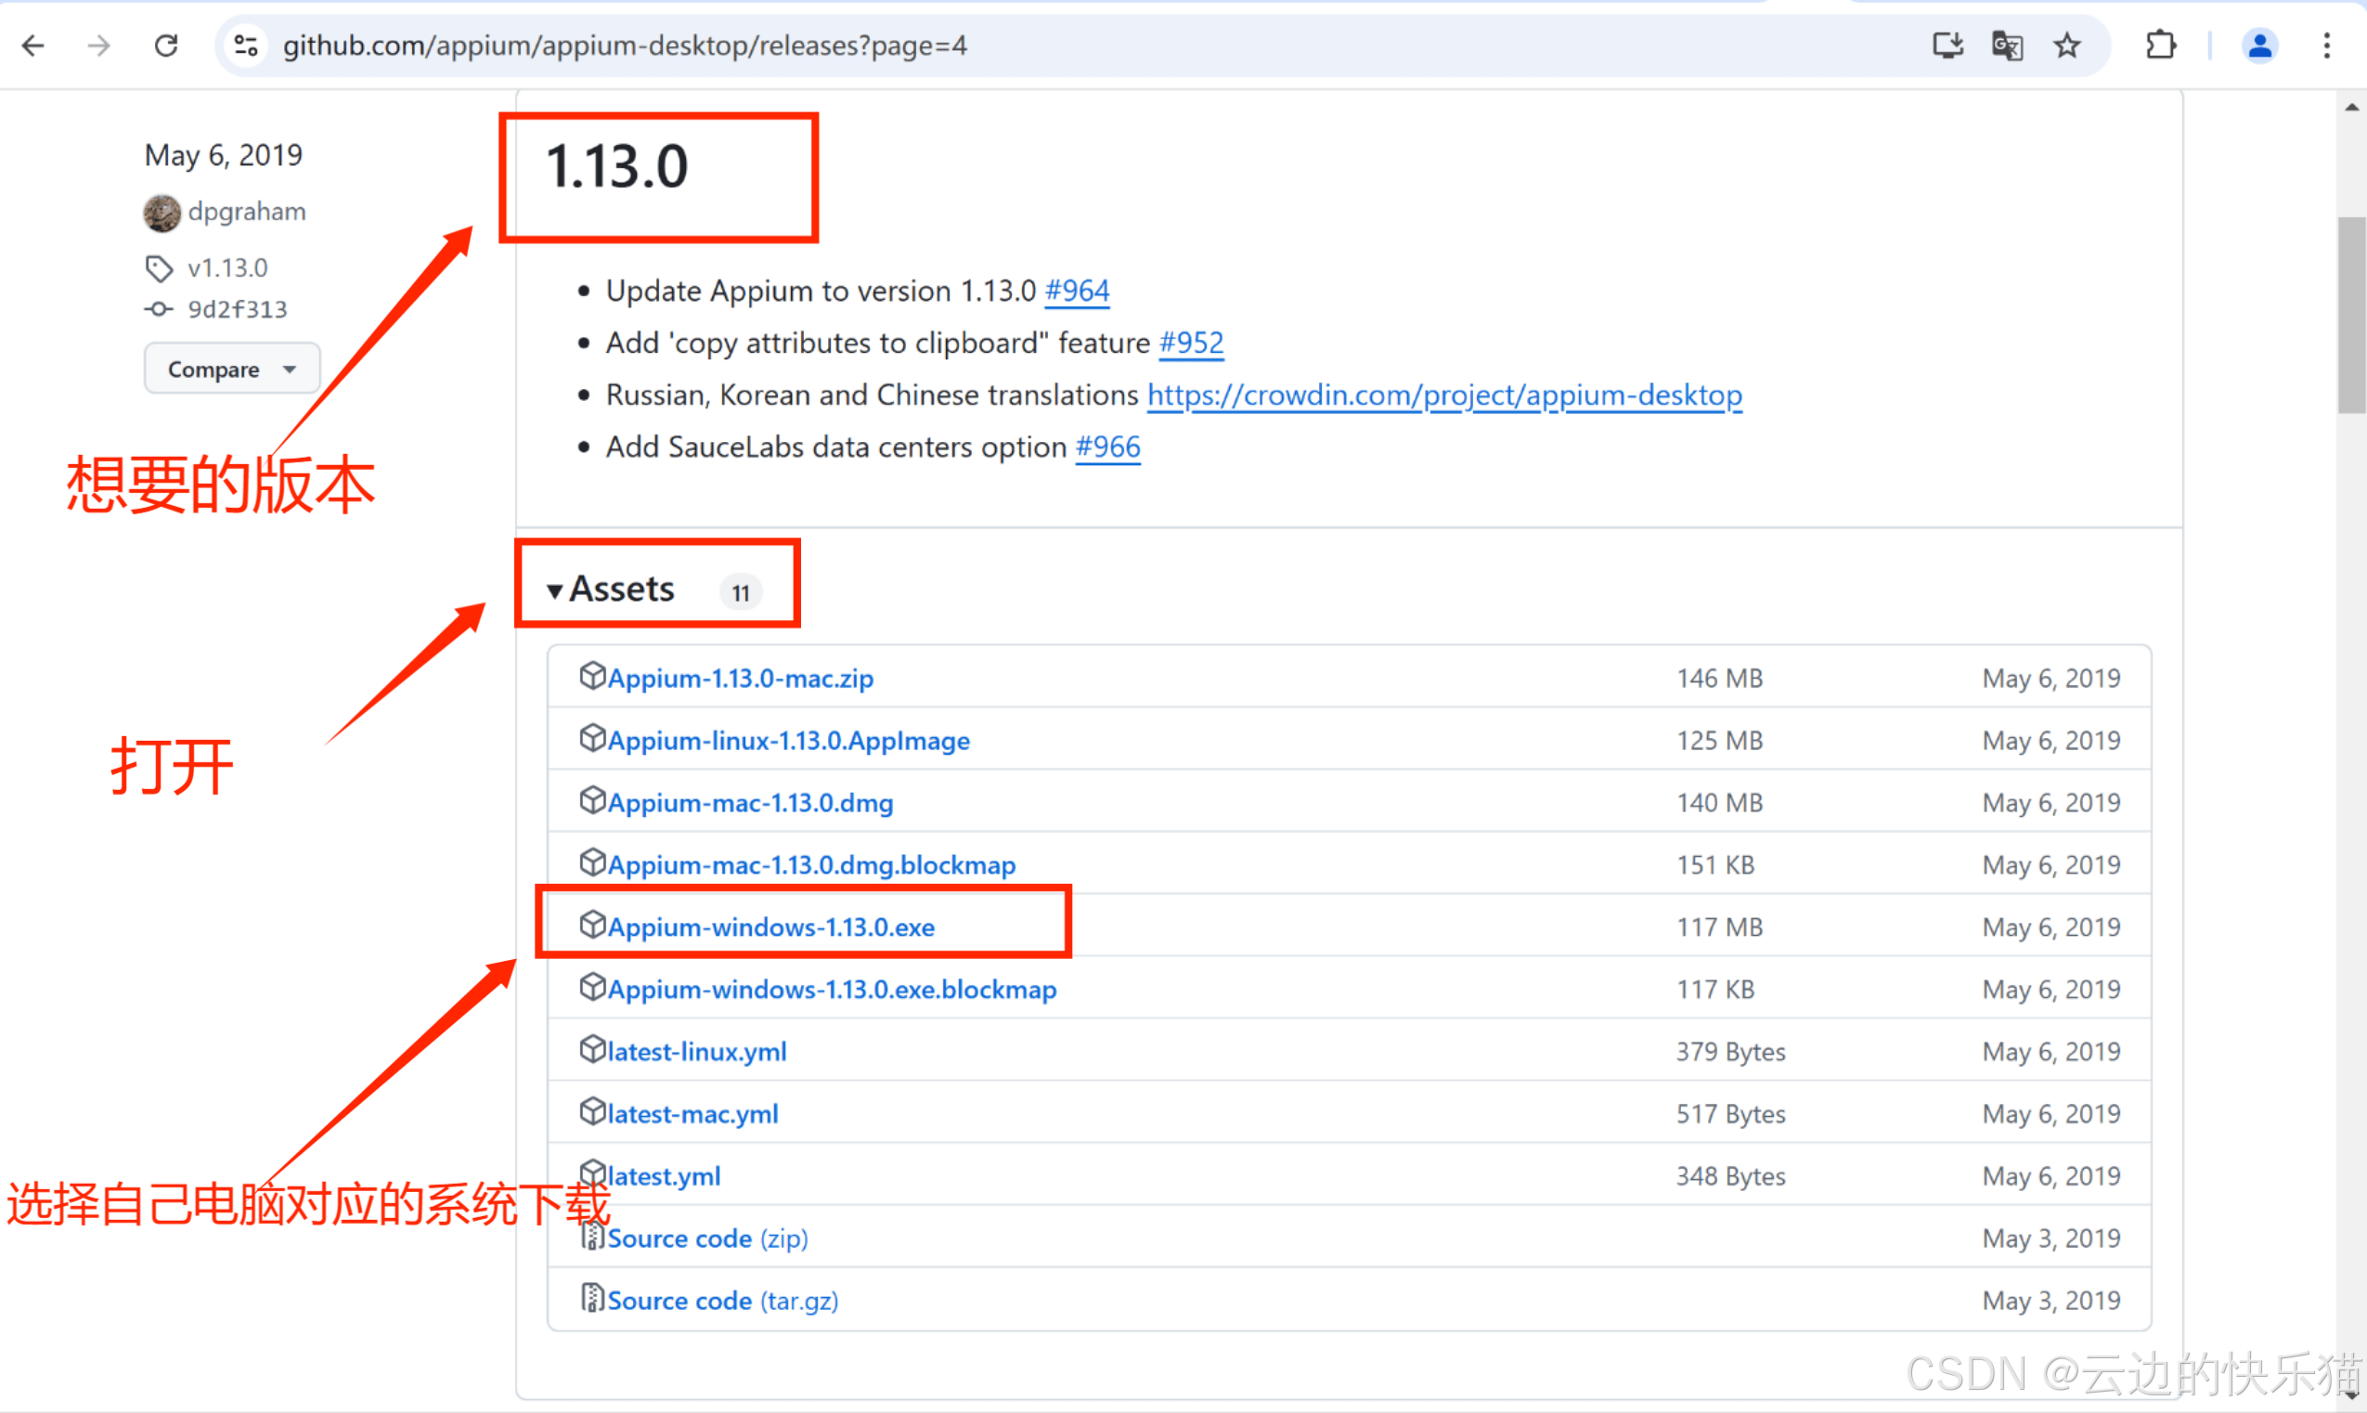Go back to the previous page
The width and height of the screenshot is (2367, 1413).
click(x=33, y=45)
